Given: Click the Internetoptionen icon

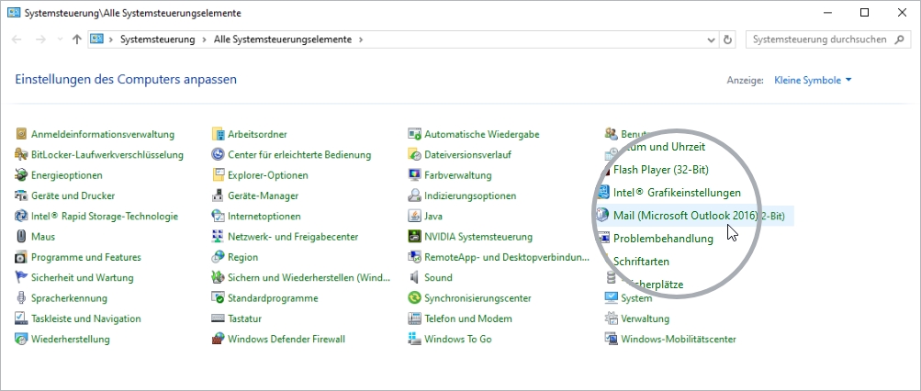Looking at the screenshot, I should click(x=218, y=217).
